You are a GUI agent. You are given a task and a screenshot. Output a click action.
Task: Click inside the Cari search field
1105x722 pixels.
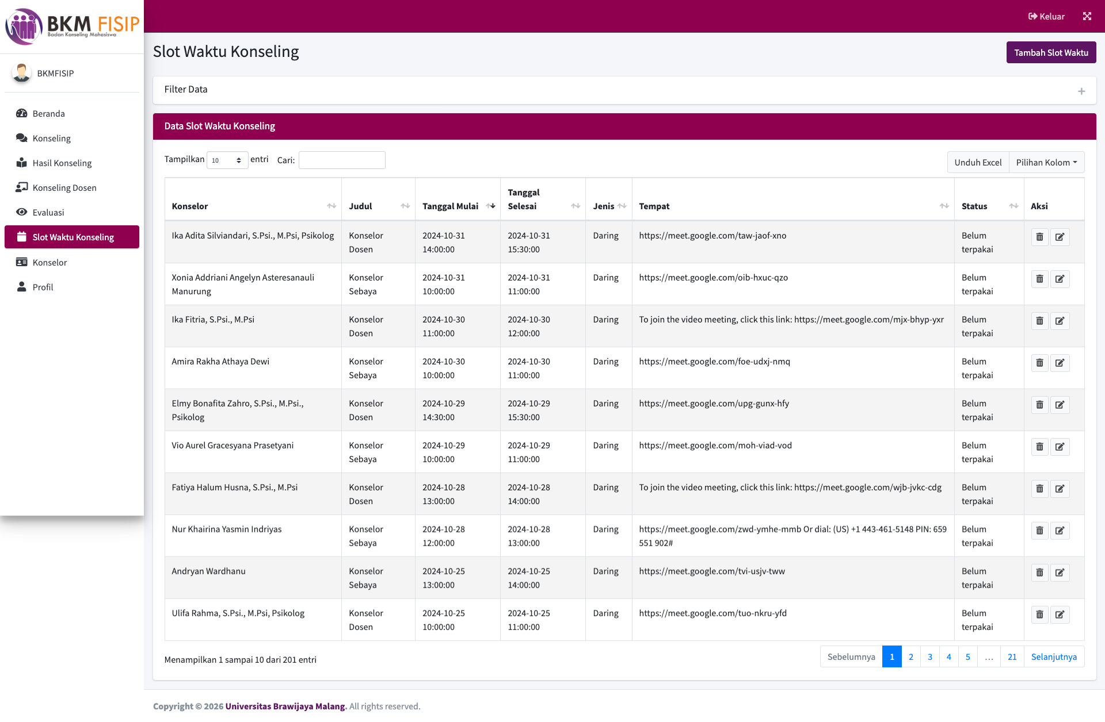click(341, 160)
